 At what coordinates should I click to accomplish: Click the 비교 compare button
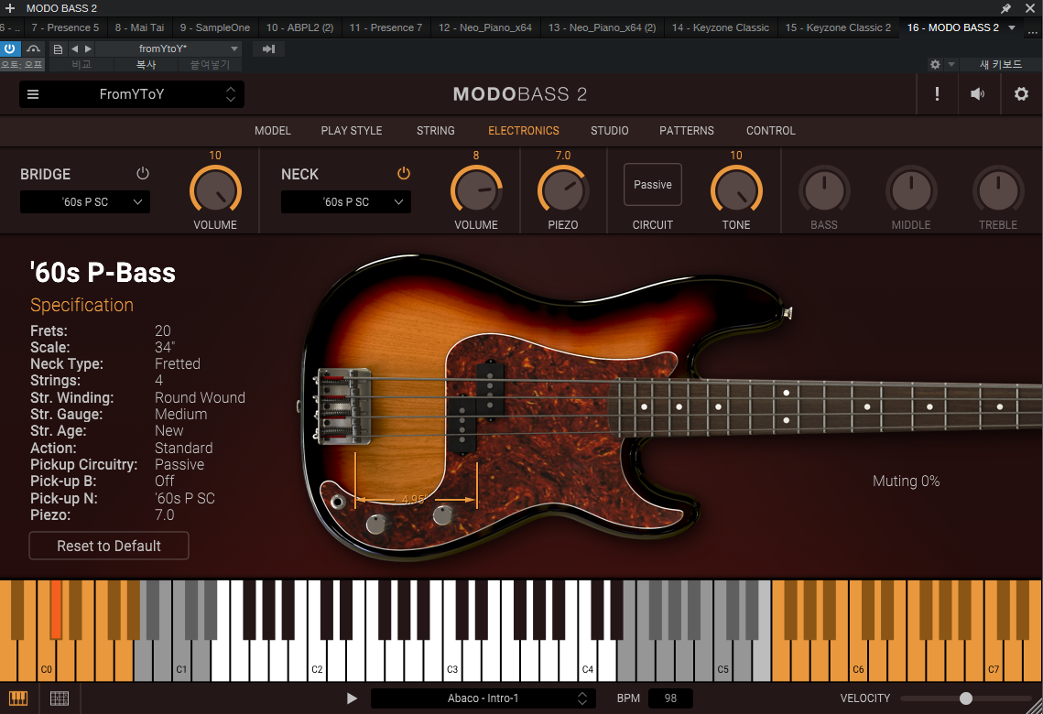[x=81, y=64]
